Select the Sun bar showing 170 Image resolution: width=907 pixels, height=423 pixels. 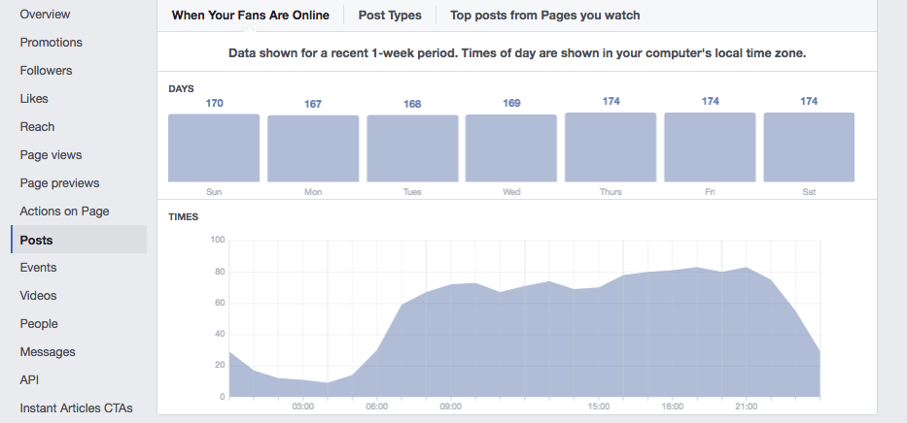click(x=214, y=147)
